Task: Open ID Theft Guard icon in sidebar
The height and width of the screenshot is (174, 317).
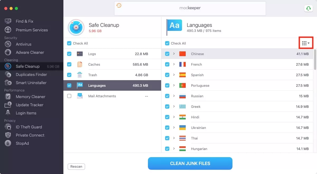Action: (8, 127)
